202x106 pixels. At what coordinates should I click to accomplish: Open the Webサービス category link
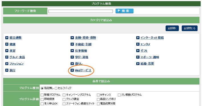pyautogui.click(x=83, y=70)
